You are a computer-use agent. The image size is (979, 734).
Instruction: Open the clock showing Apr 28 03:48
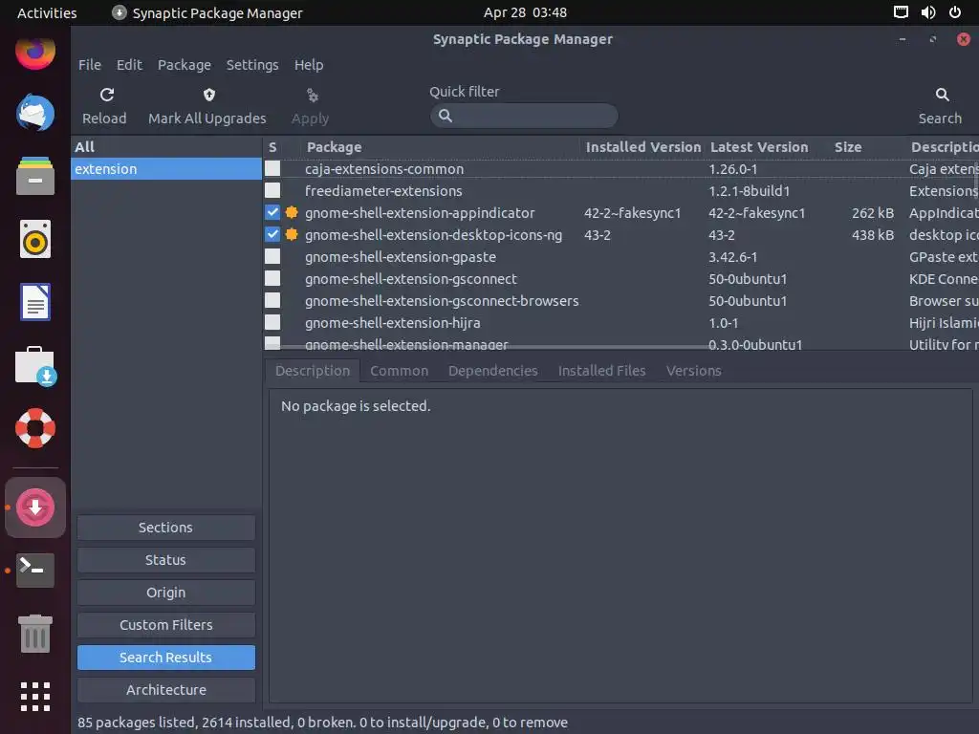(x=525, y=12)
